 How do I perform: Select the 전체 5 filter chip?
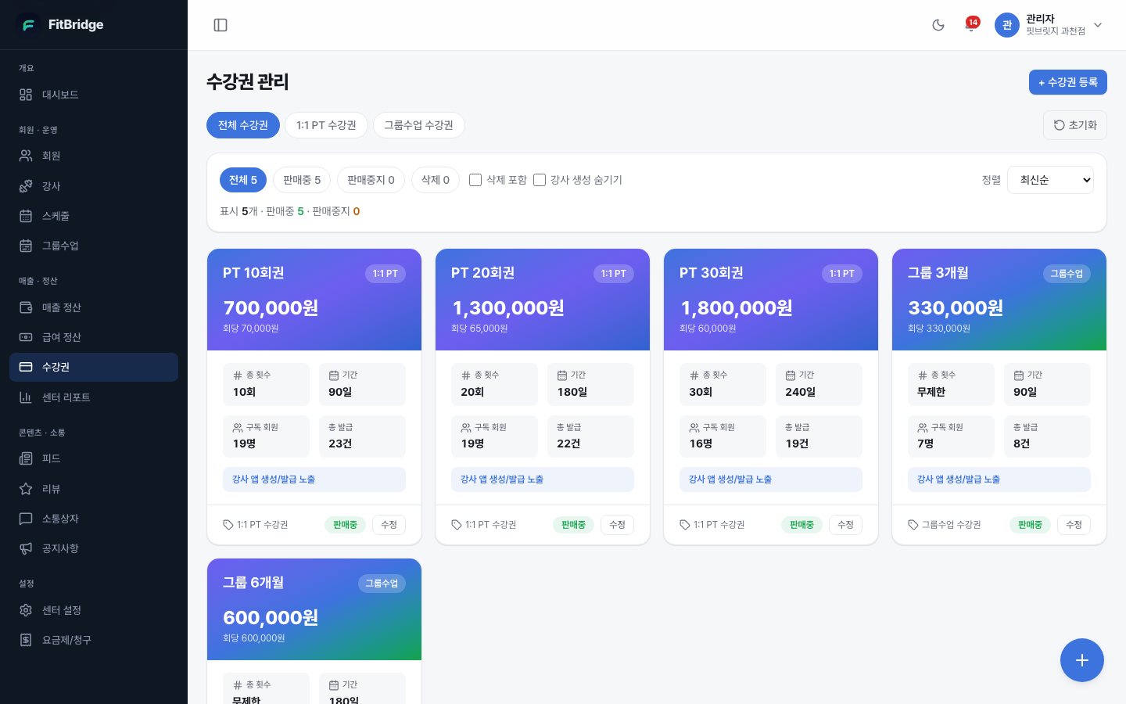coord(243,180)
